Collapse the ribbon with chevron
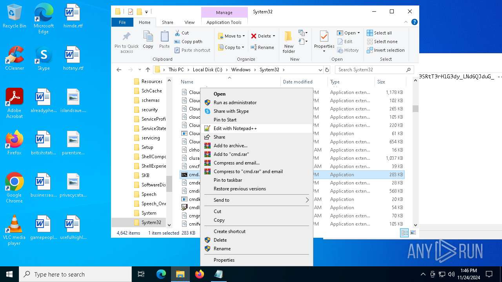Image resolution: width=502 pixels, height=282 pixels. click(406, 22)
